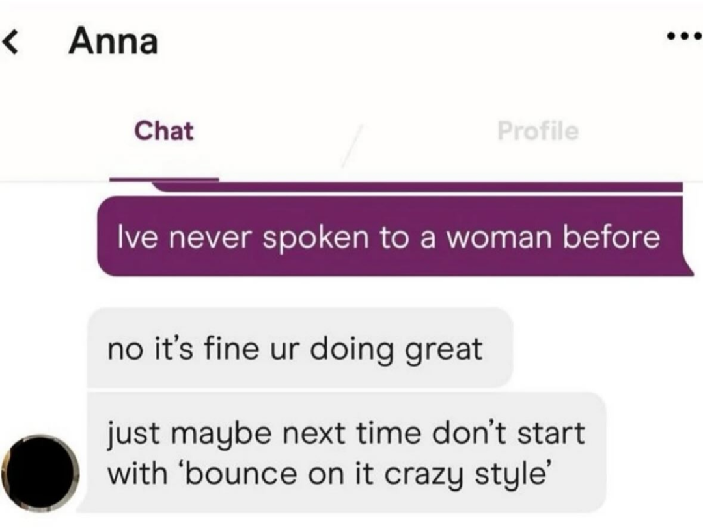Screen dimensions: 703x529
Task: Tap the Anna name in header
Action: (113, 42)
